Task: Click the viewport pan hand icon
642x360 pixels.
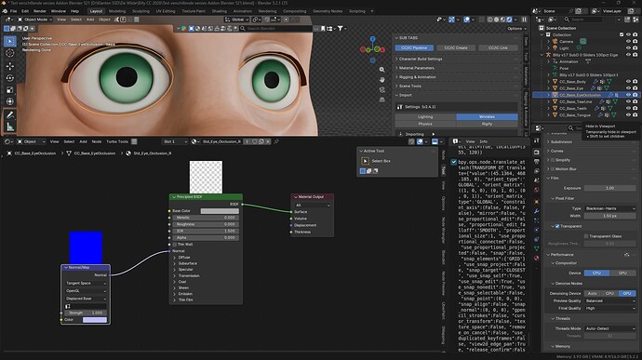Action: tap(381, 79)
